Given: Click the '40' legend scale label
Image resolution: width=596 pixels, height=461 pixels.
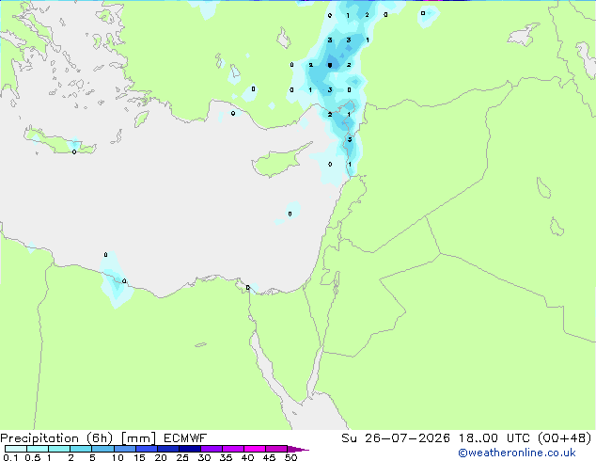Looking at the screenshot, I should pos(247,457).
